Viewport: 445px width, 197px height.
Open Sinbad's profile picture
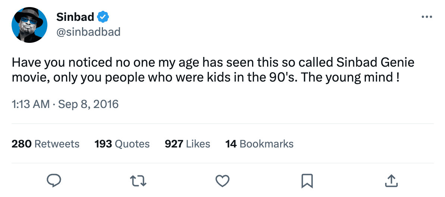pyautogui.click(x=29, y=25)
